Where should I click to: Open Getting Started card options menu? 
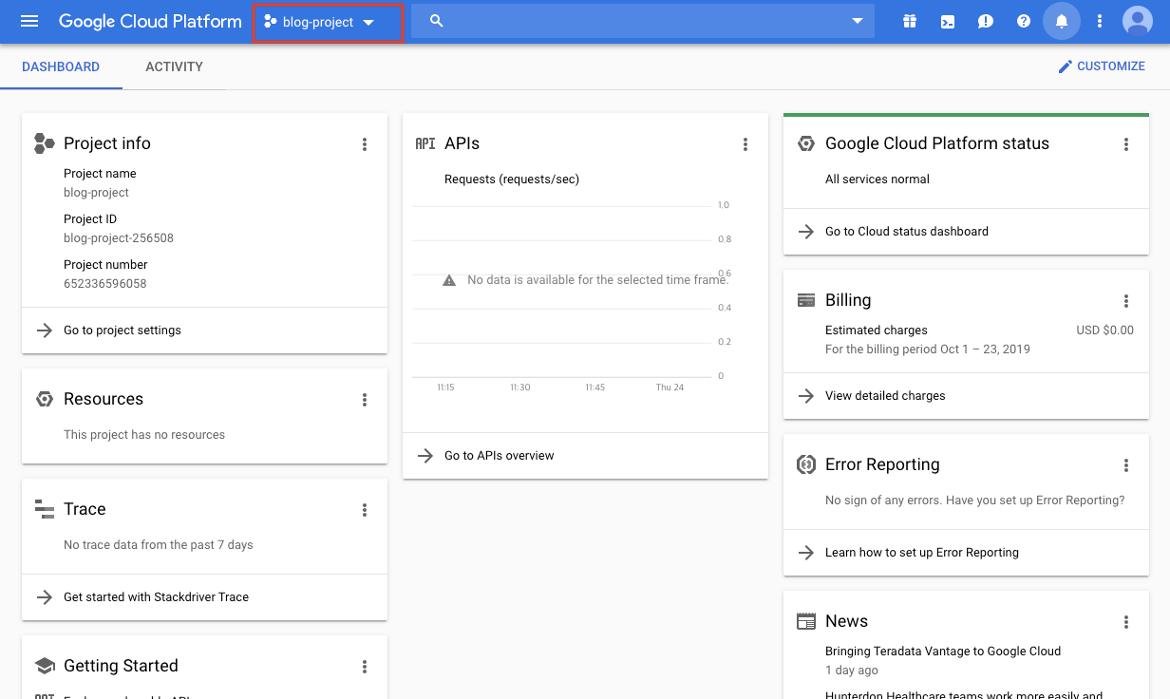pyautogui.click(x=365, y=667)
